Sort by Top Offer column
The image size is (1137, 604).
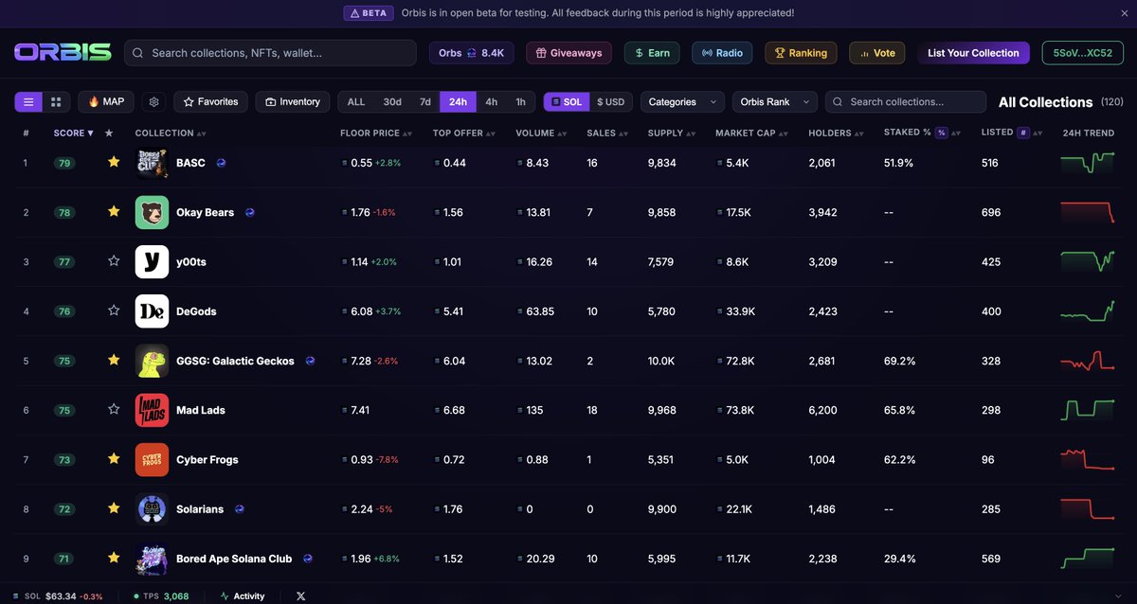click(464, 133)
